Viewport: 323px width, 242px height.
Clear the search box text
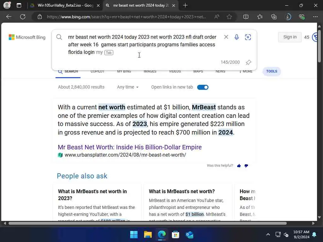(x=226, y=37)
